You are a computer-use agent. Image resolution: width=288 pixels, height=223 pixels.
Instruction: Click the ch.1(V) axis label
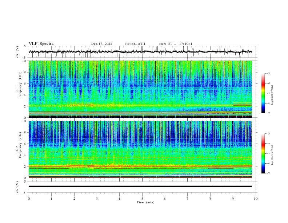point(17,52)
